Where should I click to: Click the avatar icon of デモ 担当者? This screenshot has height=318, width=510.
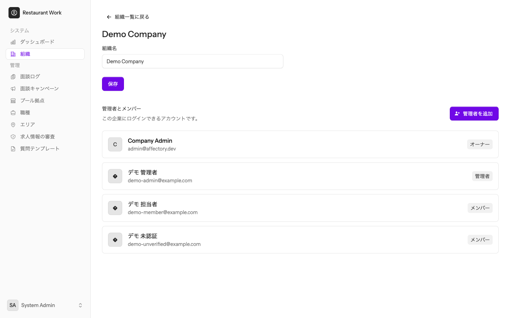coord(115,208)
